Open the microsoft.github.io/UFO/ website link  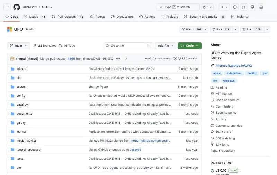coord(234,66)
